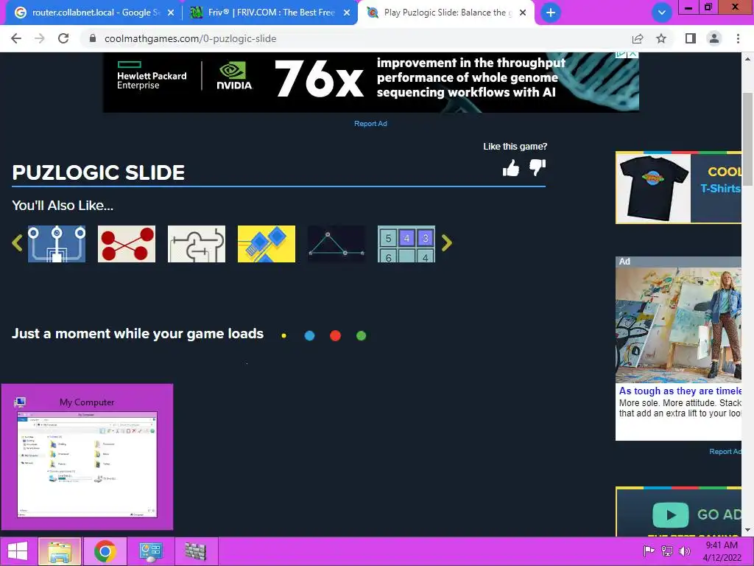The image size is (754, 566).
Task: Show next games in carousel
Action: pyautogui.click(x=447, y=243)
